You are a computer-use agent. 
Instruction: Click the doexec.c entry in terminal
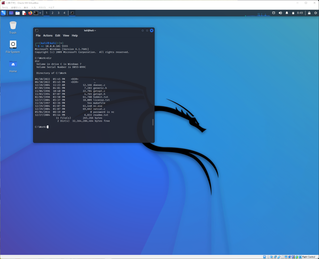tap(99, 85)
